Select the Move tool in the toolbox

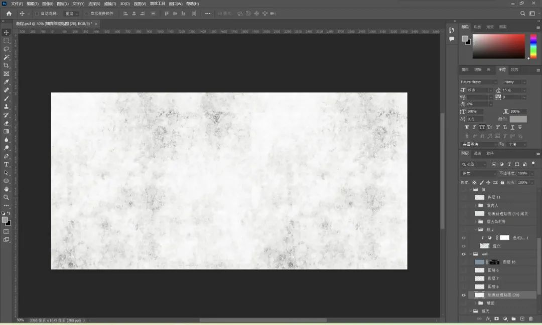coord(6,33)
